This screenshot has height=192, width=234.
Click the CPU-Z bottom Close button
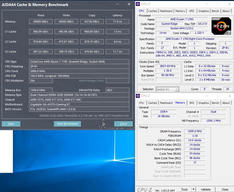(225, 189)
